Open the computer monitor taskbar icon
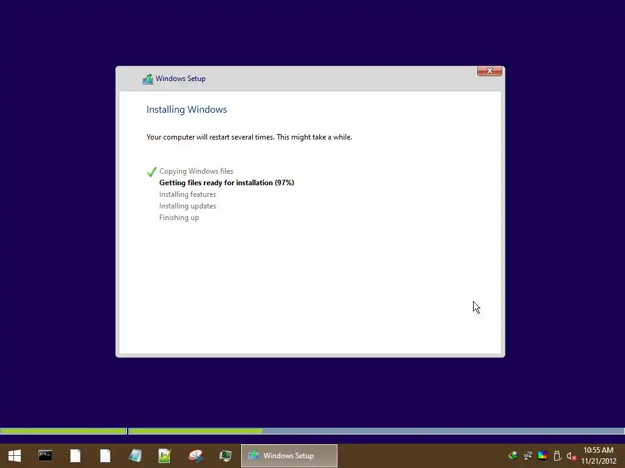 225,456
